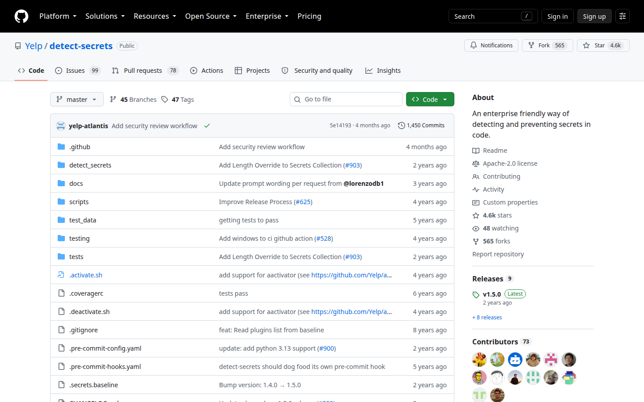Open the global navigation settings icon

click(x=623, y=16)
